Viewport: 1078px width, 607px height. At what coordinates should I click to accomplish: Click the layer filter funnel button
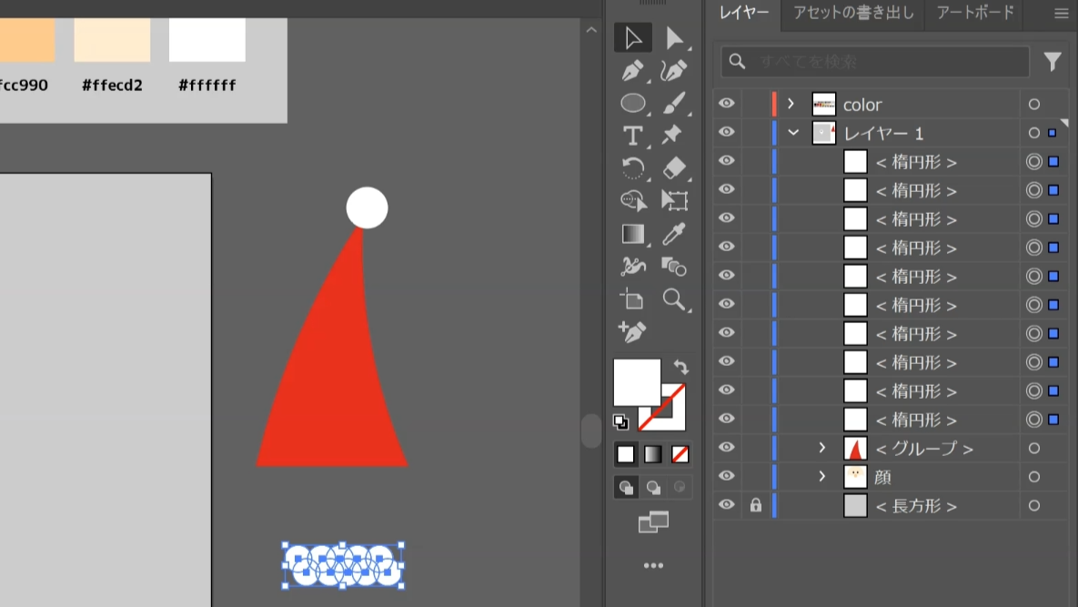1052,62
